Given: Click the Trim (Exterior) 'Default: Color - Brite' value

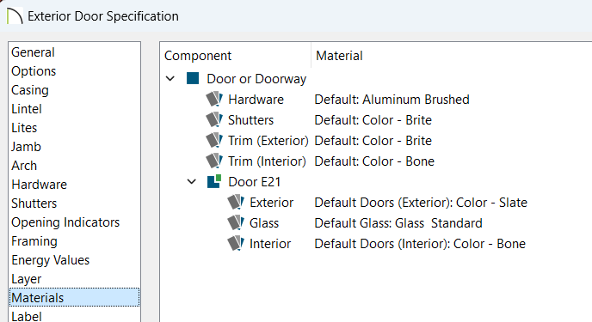Looking at the screenshot, I should 373,141.
